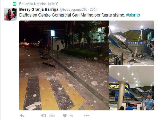Viewport: 157px width, 120px height.
Task: Click the man in plaid shirt photo
Action: coord(149,102)
